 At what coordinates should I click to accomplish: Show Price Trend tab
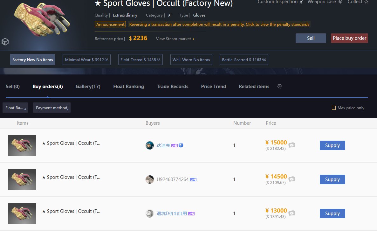(x=214, y=86)
